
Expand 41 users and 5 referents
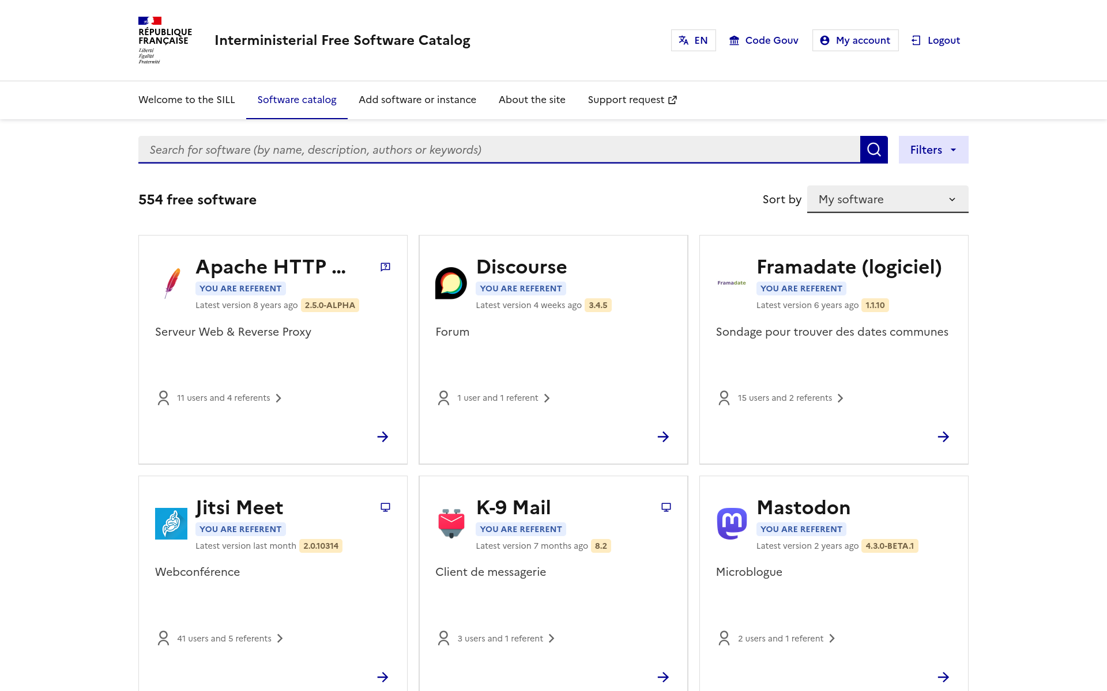click(x=229, y=639)
